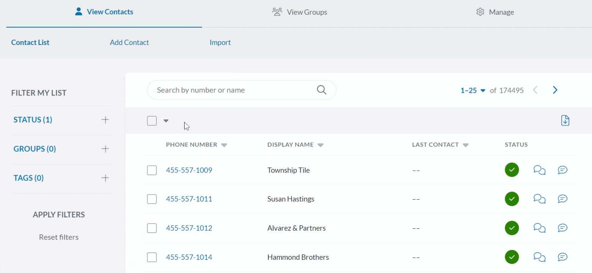Open the Manage tab

(x=495, y=12)
